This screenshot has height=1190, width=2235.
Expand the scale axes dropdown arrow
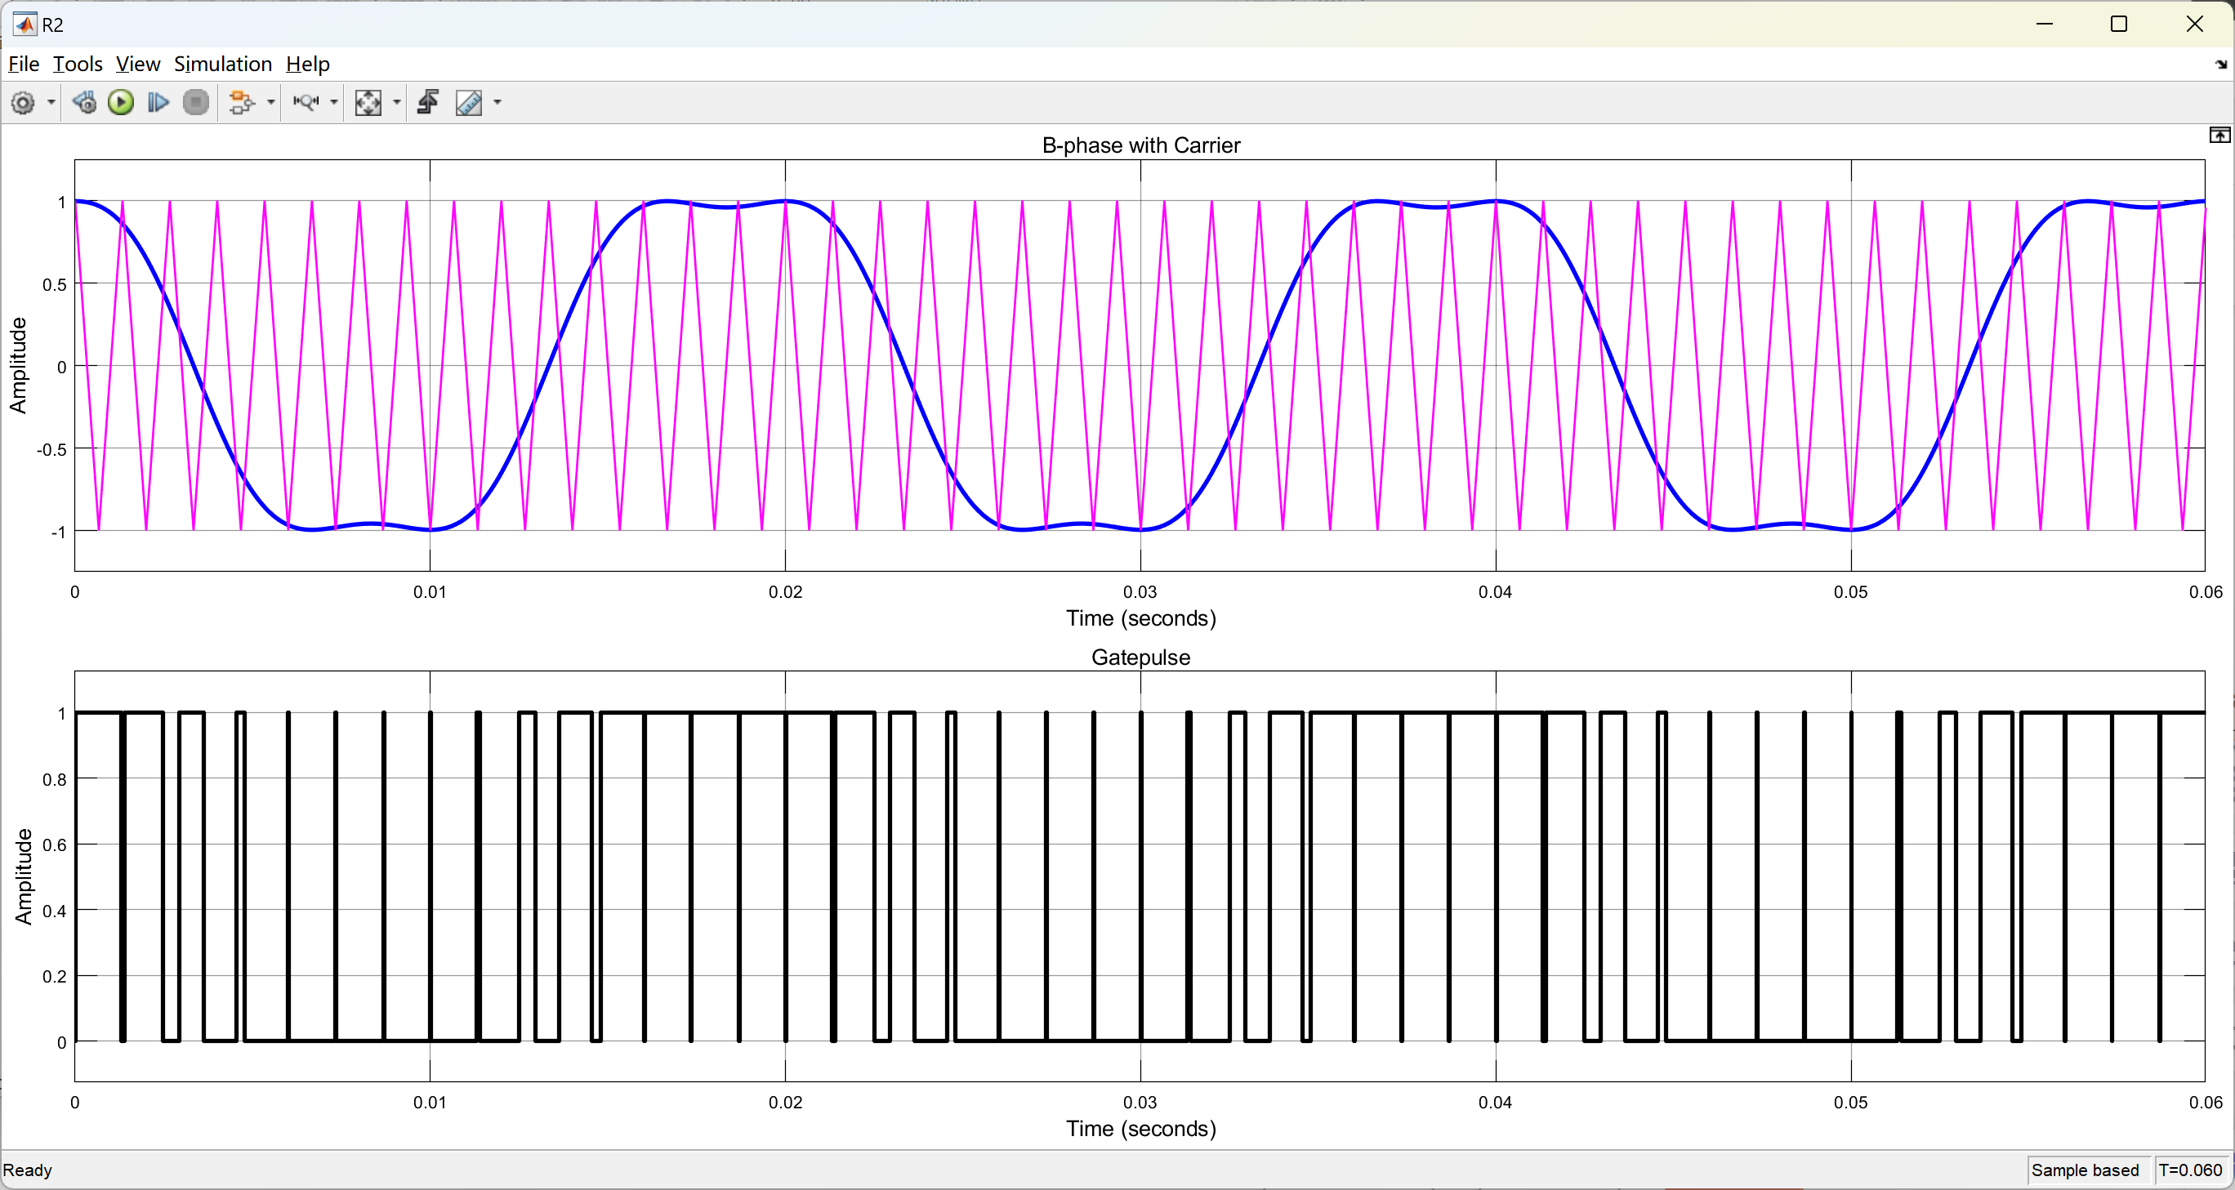(x=397, y=103)
